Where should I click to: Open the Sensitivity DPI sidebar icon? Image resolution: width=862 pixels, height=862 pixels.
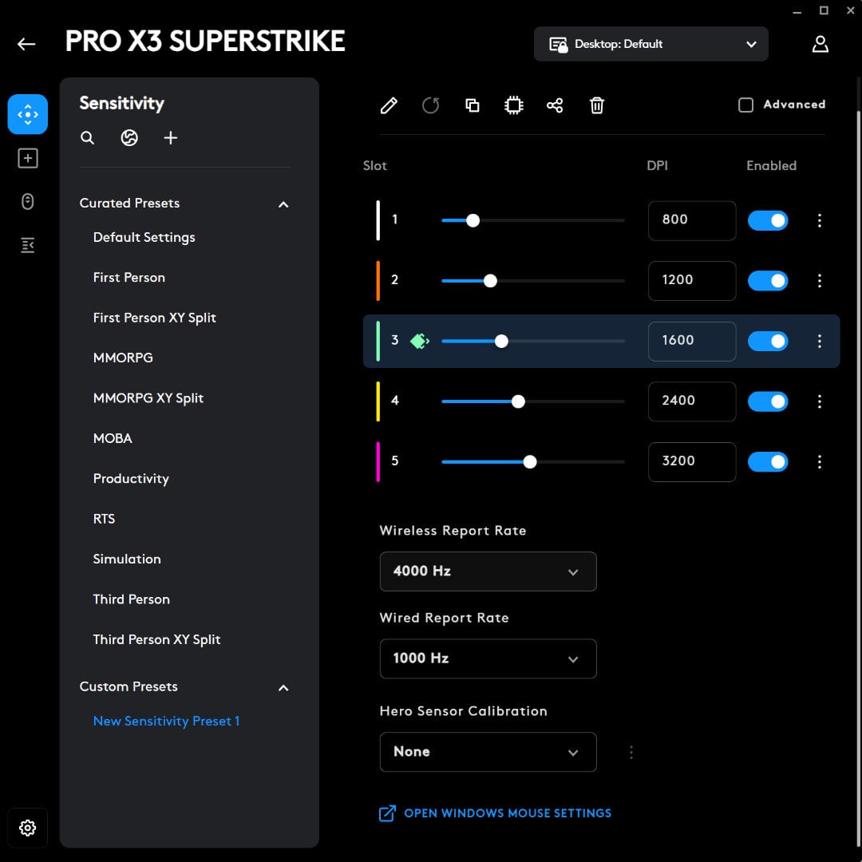(27, 114)
